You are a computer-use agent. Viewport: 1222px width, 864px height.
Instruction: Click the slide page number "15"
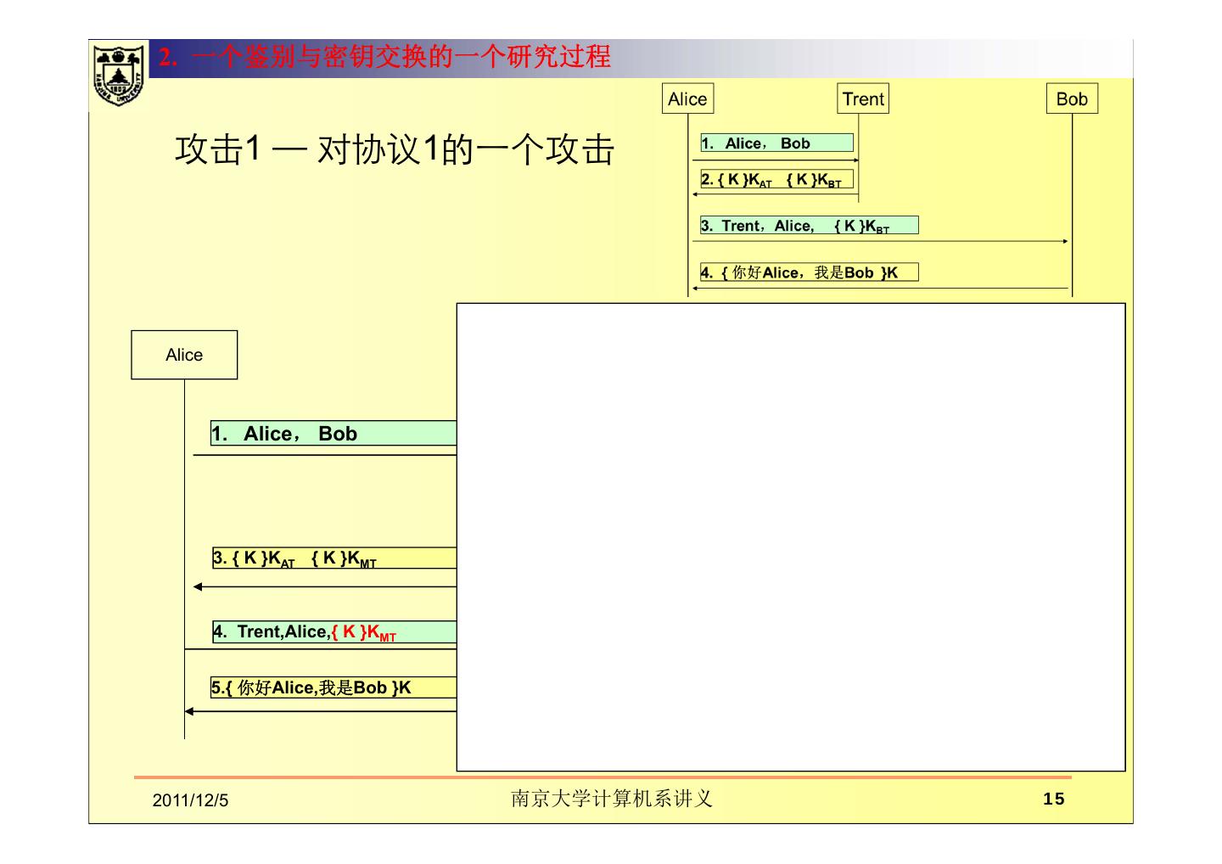(1054, 799)
